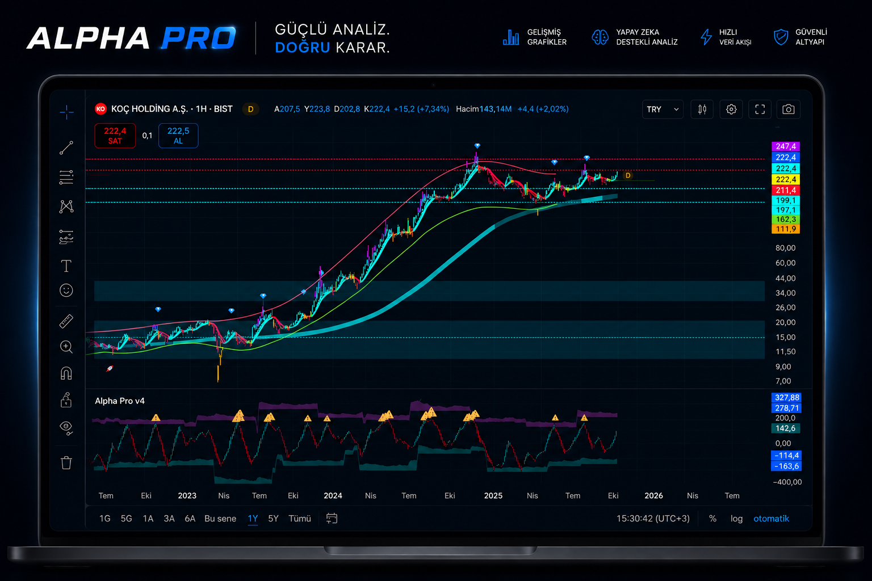Click the Hızlı Veri Akışı lightning icon
This screenshot has width=872, height=581.
tap(706, 37)
